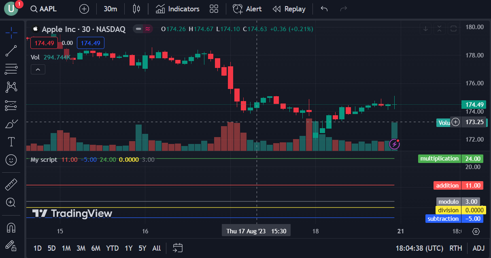This screenshot has width=491, height=258.
Task: Set time range to 5Y
Action: pos(142,248)
